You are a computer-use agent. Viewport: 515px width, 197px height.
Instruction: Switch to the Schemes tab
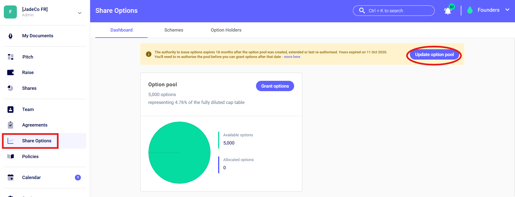click(x=173, y=30)
